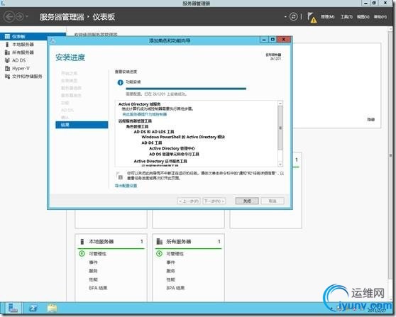Open the notifications flag with warning
The height and width of the screenshot is (317, 396).
tap(312, 18)
